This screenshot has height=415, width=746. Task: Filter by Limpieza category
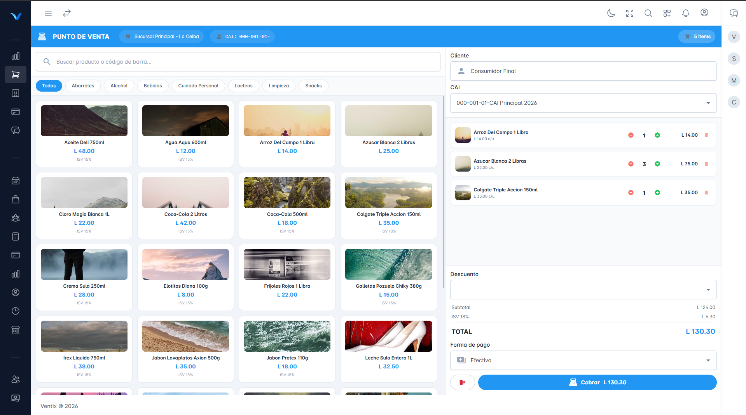pos(279,86)
